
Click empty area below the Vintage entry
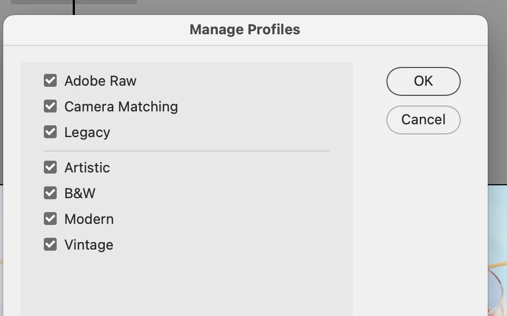point(186,284)
